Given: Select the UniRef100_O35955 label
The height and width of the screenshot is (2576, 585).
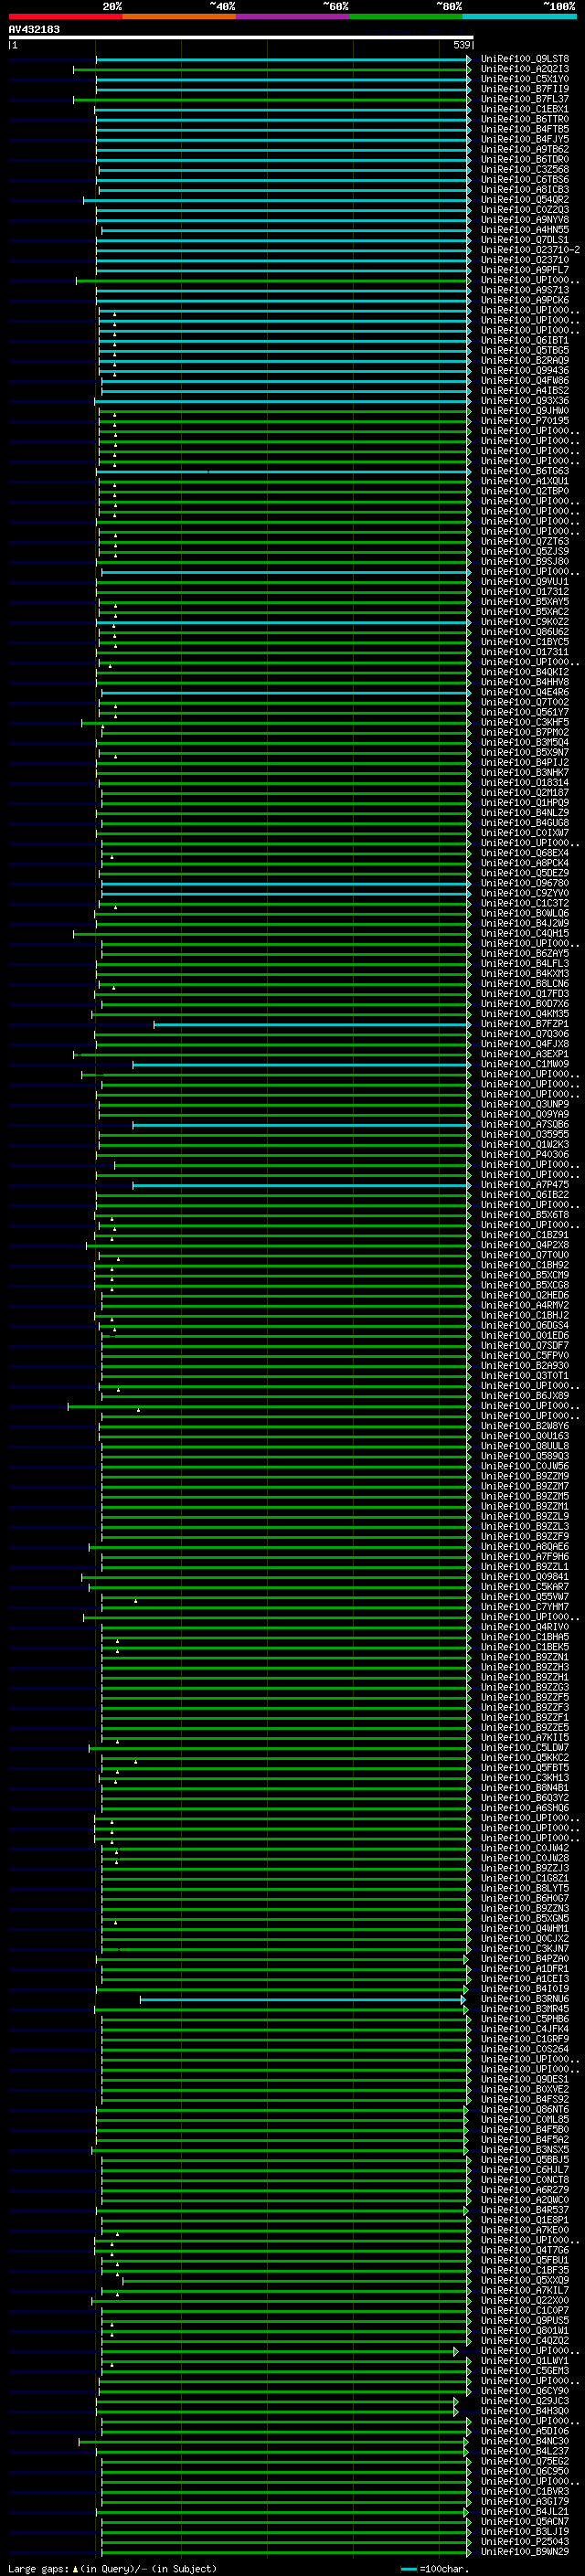Looking at the screenshot, I should point(524,1135).
